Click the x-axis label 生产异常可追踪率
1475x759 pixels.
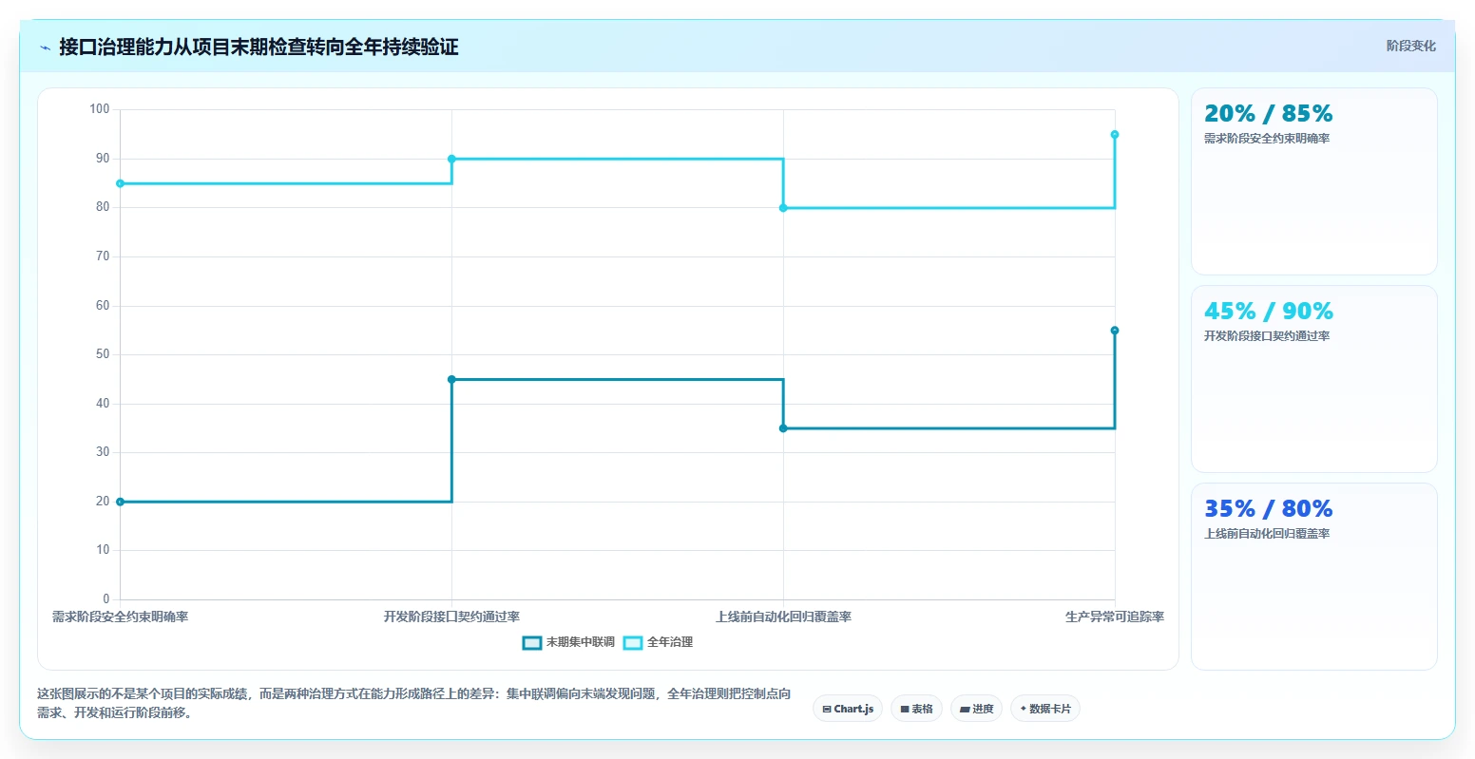click(x=1115, y=617)
